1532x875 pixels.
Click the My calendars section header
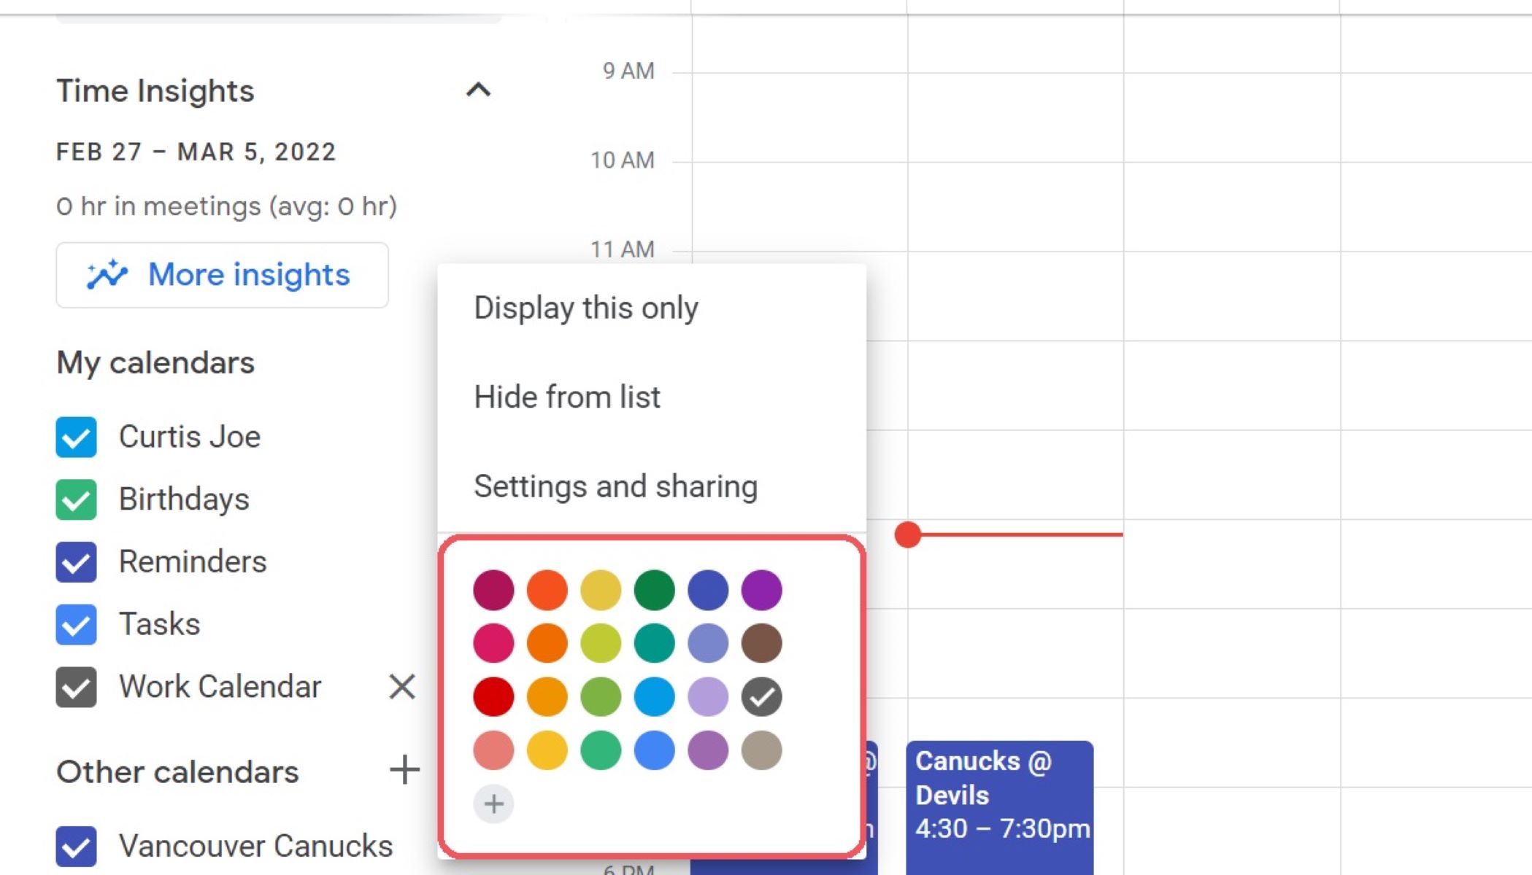click(155, 362)
